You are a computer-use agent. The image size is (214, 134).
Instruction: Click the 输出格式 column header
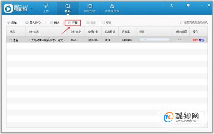coord(110,32)
